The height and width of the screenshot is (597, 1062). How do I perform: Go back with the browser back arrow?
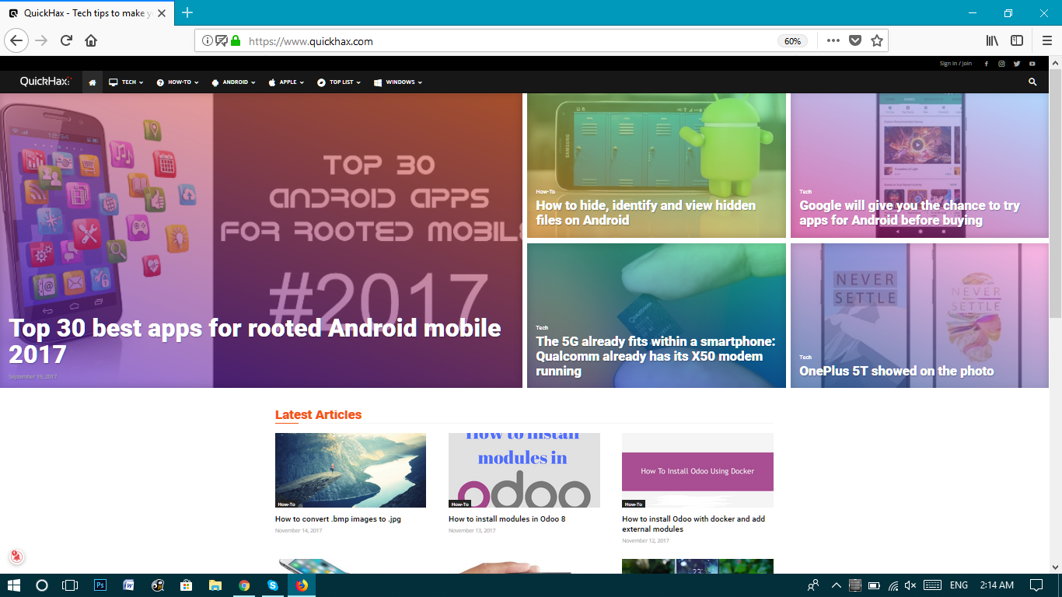tap(16, 40)
